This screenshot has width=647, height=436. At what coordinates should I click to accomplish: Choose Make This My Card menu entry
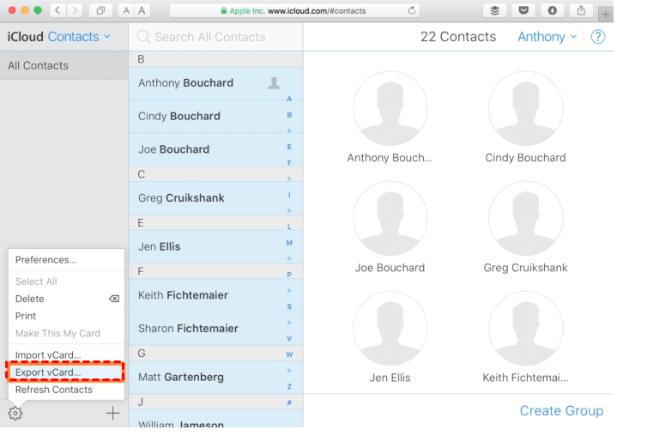(x=66, y=333)
